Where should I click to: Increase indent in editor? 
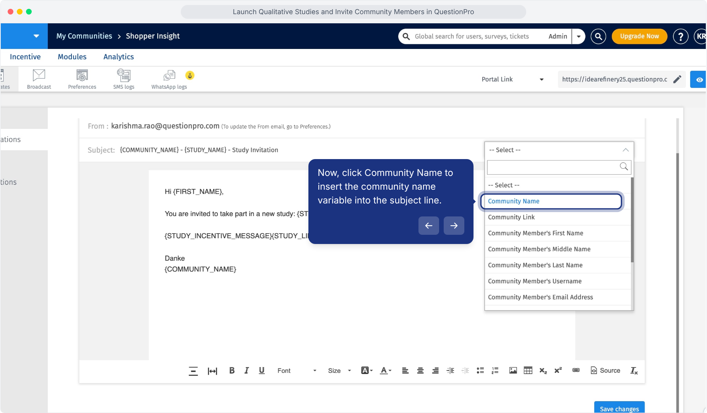tap(450, 370)
